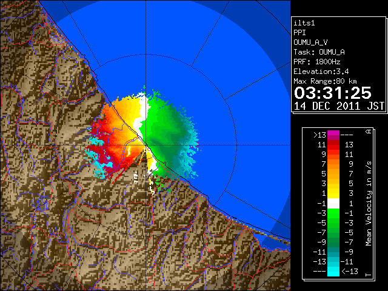Click the 'Max Range:80 km' line
The width and height of the screenshot is (388, 291).
click(x=325, y=81)
